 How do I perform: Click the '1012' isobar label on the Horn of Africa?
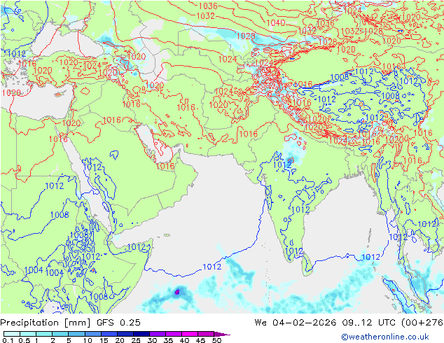136,247
